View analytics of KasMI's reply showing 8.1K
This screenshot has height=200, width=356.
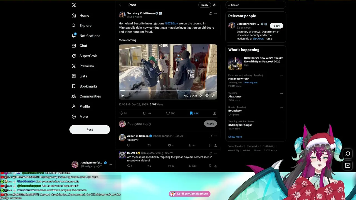pos(192,166)
